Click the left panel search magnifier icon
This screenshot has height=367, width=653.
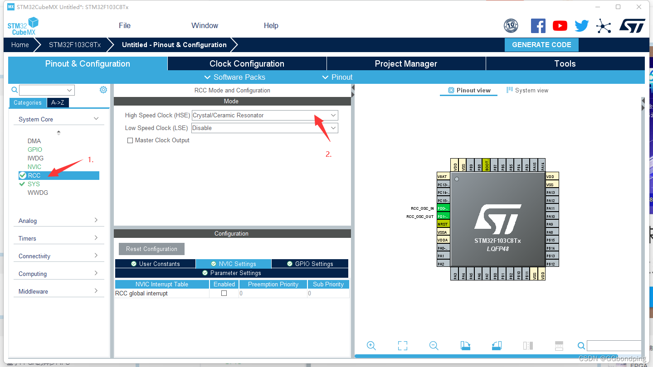[x=15, y=90]
